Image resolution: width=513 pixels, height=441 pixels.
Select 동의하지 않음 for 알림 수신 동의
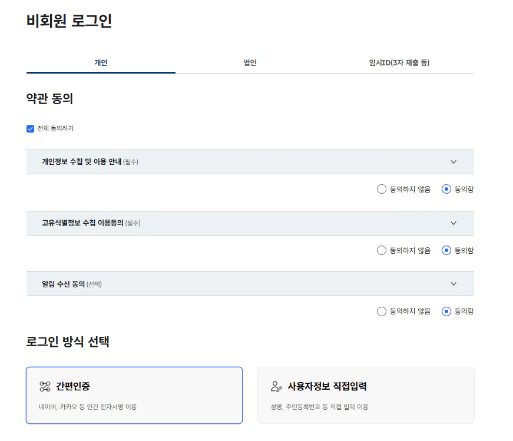[382, 311]
